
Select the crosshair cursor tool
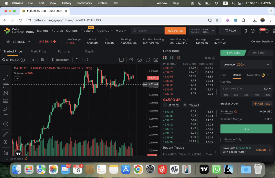(x=6, y=70)
